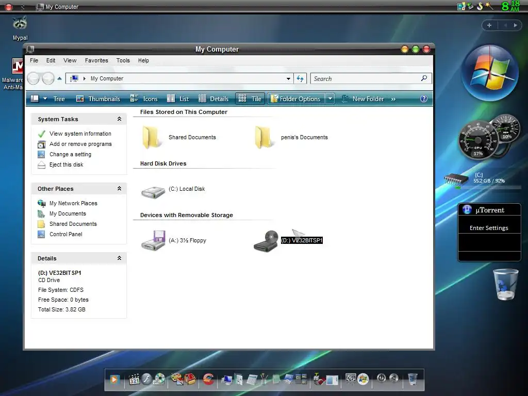Collapse the Other Places panel
The image size is (528, 396).
[119, 189]
